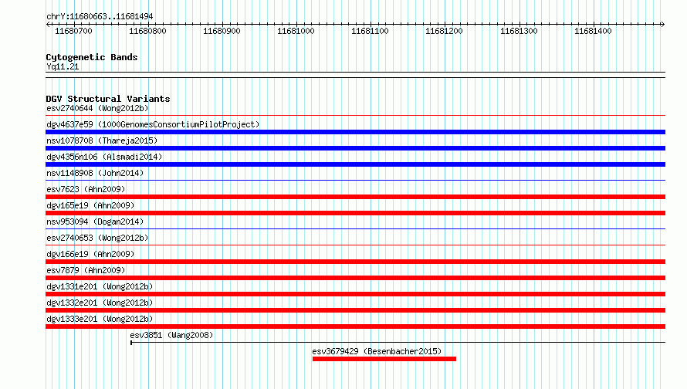Open esv3851 (Wang2008) label
This screenshot has height=389, width=687.
tap(171, 335)
